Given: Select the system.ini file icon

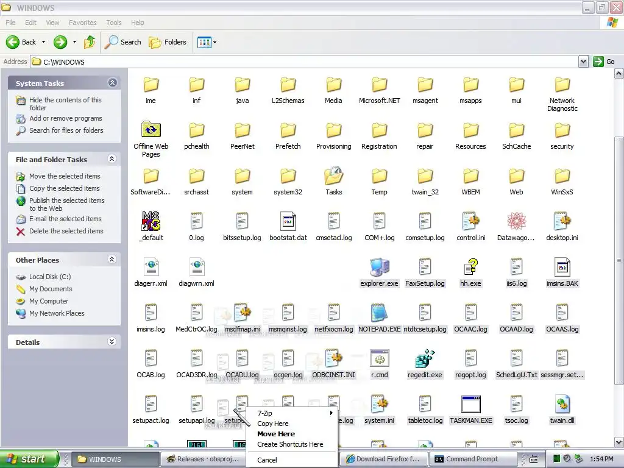Looking at the screenshot, I should tap(379, 404).
